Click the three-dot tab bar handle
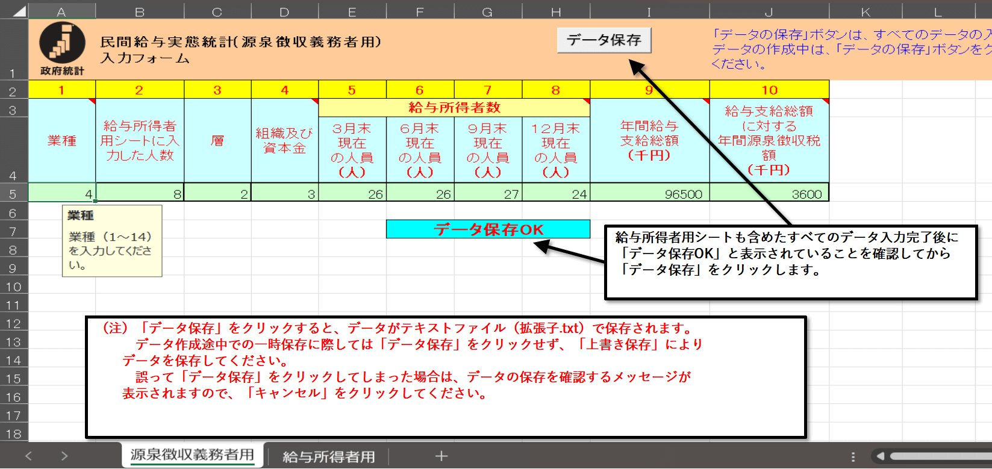The height and width of the screenshot is (469, 992). [853, 457]
